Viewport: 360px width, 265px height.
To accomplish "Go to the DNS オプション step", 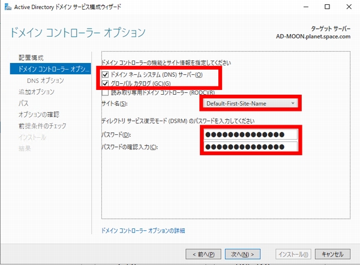I will 46,80.
